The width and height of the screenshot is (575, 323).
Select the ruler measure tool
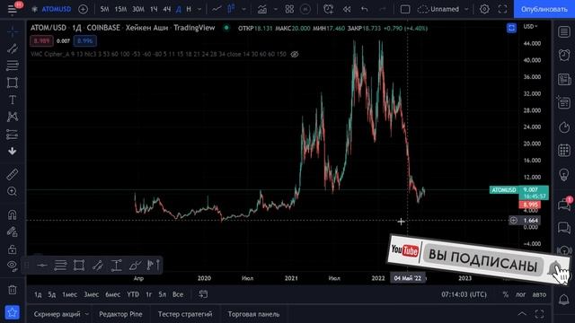coord(13,174)
